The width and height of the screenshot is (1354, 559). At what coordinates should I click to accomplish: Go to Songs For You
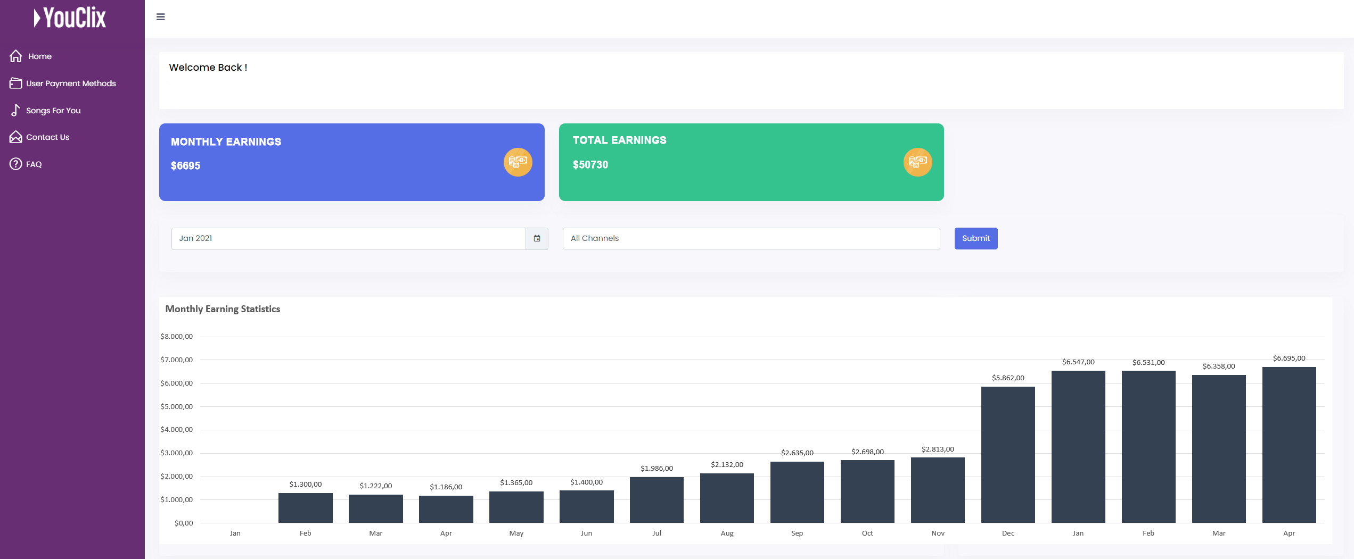(53, 111)
